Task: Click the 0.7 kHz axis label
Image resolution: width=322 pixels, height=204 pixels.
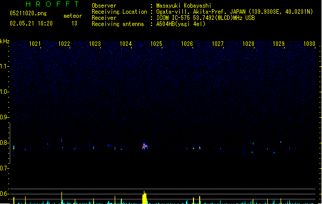Action: coord(4,168)
